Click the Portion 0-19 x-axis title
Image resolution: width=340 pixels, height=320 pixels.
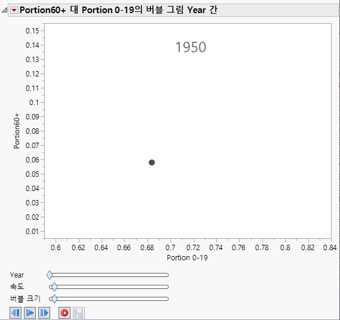[187, 257]
